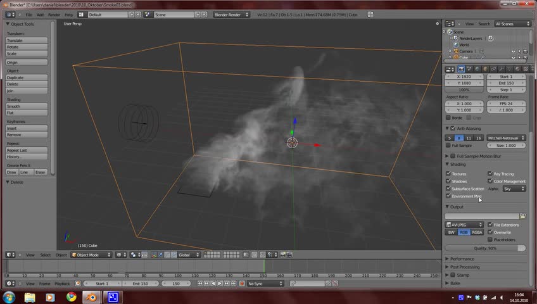Toggle the Overwrite checkbox
The width and height of the screenshot is (537, 304).
(x=490, y=232)
